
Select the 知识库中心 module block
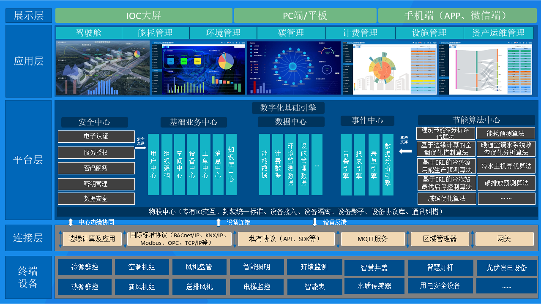pos(230,164)
